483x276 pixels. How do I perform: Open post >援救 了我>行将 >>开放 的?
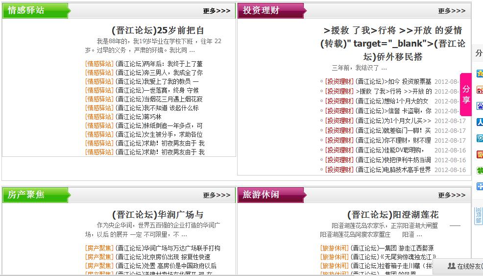click(x=394, y=91)
